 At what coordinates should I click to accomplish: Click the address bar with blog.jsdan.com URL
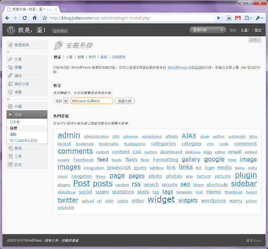[131, 18]
